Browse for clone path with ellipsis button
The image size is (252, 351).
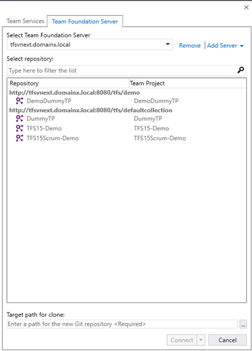click(x=243, y=324)
